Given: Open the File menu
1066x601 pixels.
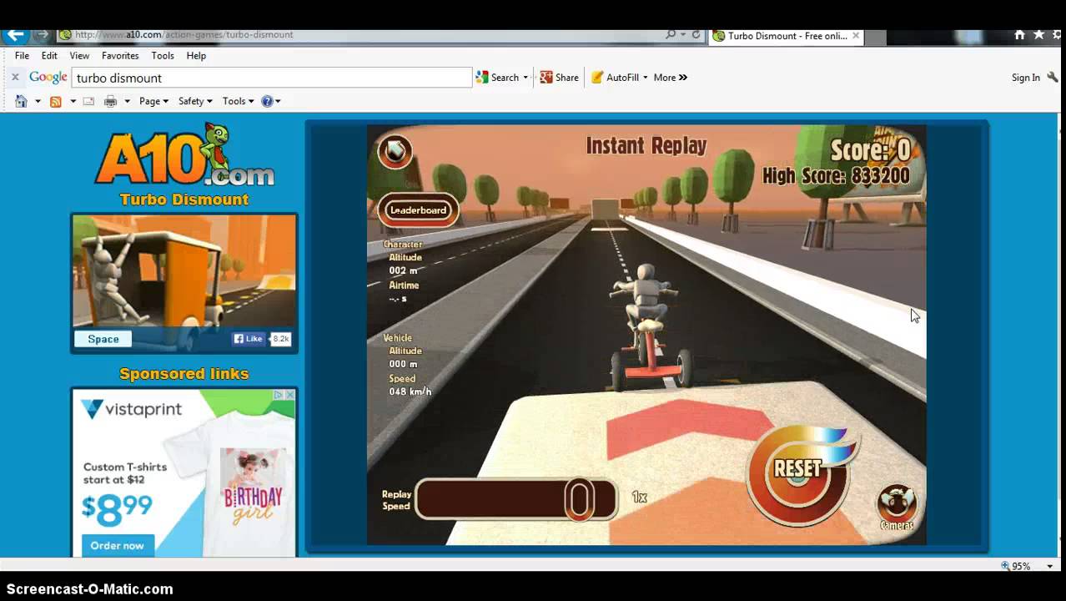Looking at the screenshot, I should (x=22, y=56).
